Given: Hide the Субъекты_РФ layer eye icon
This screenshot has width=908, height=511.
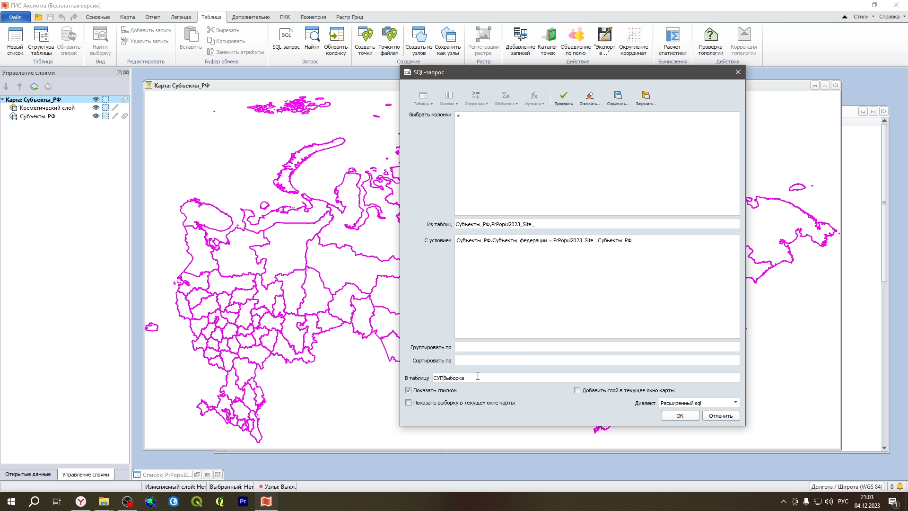Looking at the screenshot, I should pos(96,116).
